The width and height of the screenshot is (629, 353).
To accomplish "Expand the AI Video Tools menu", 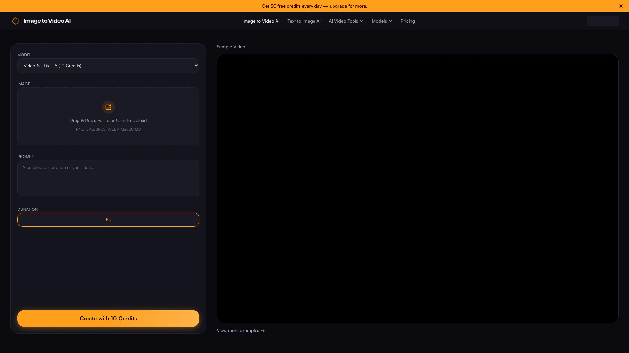I will (x=346, y=21).
